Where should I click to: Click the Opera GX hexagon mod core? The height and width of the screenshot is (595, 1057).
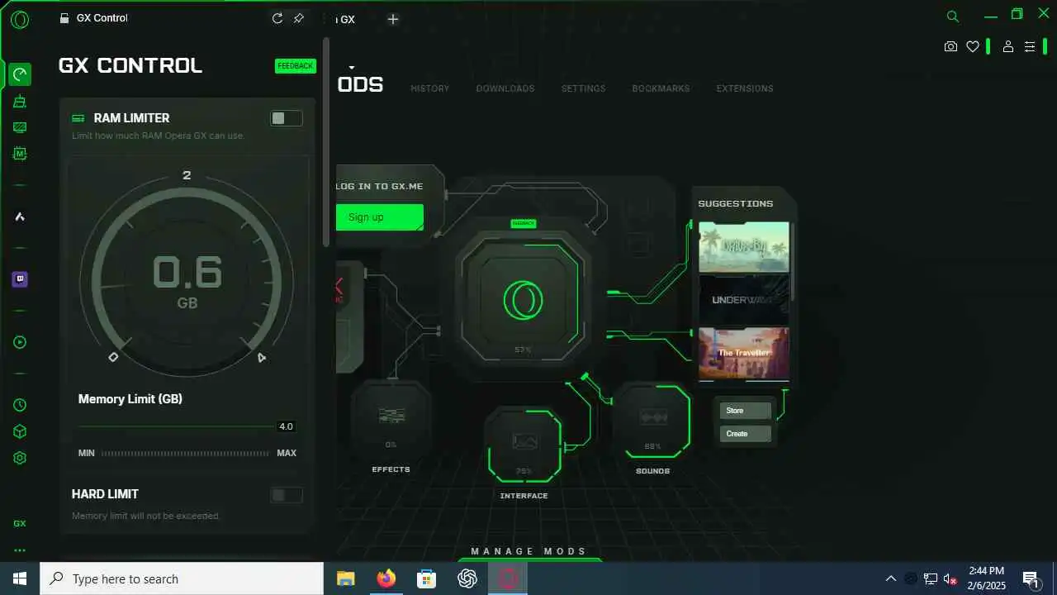click(x=522, y=299)
